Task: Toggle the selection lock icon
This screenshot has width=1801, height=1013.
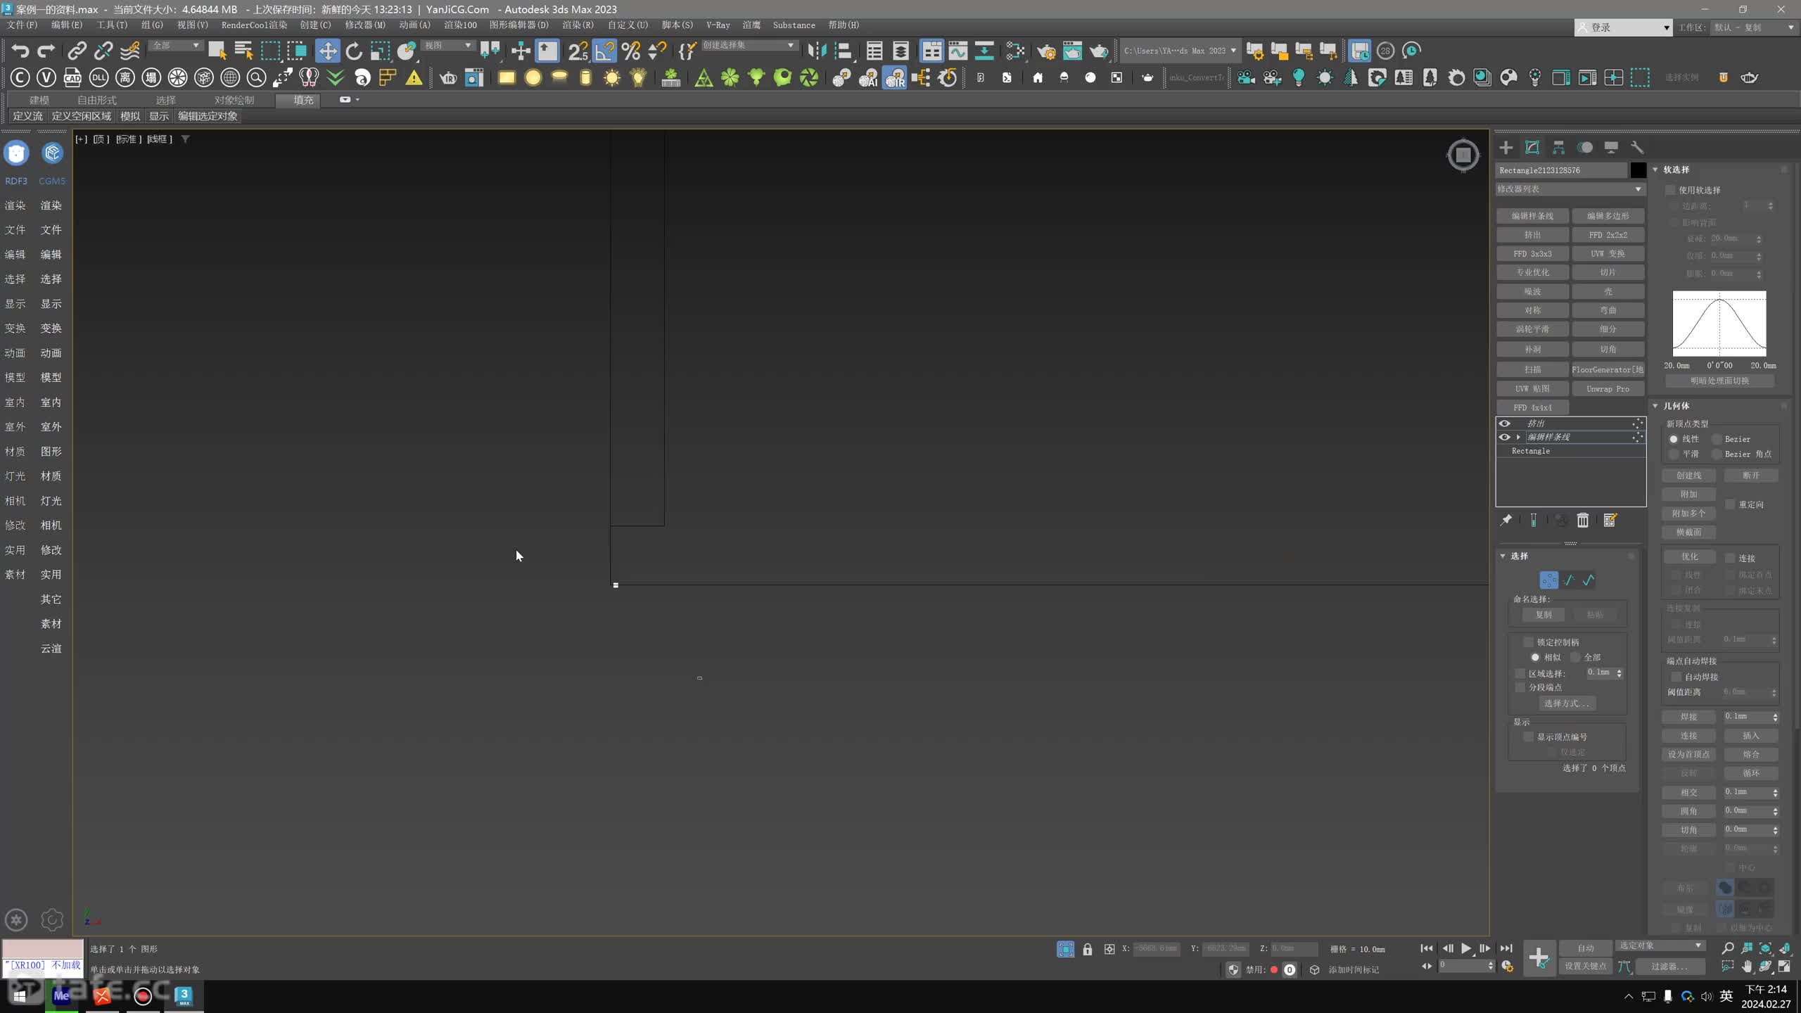Action: pos(1088,949)
